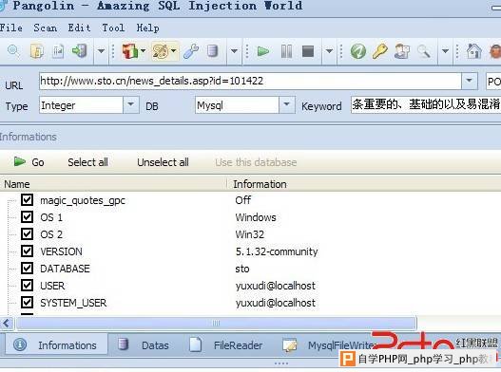Expand dropdown arrow after stop button

pos(329,51)
